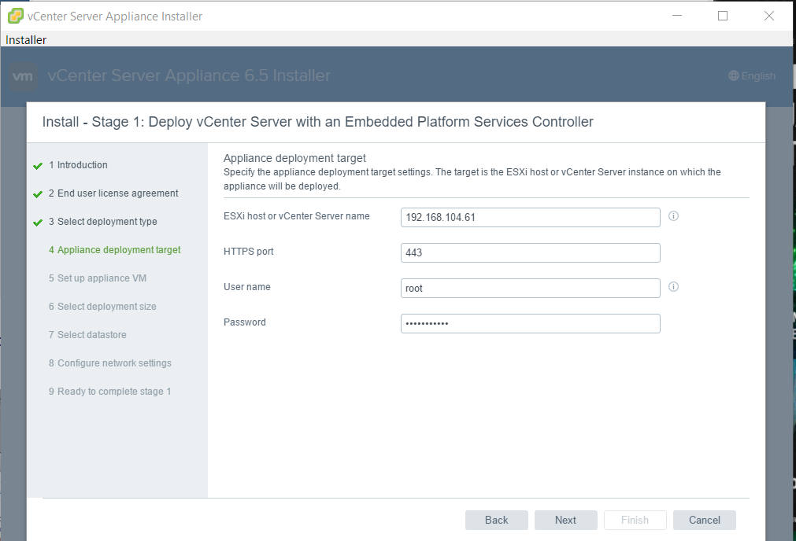Focus the HTTPS port field
Image resolution: width=796 pixels, height=541 pixels.
tap(531, 253)
